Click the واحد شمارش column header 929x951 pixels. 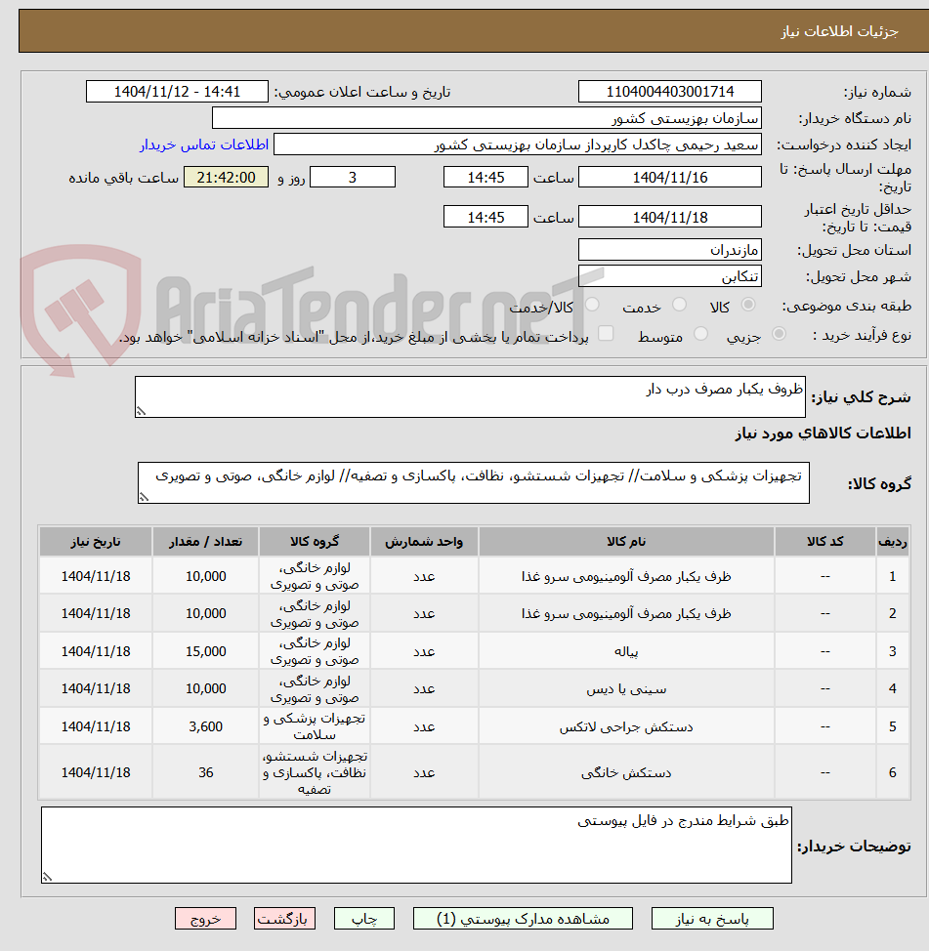click(424, 542)
